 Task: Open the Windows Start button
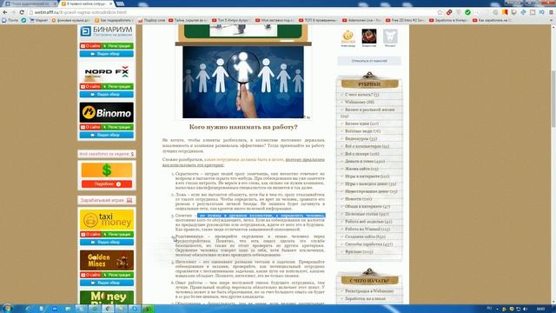(x=7, y=308)
